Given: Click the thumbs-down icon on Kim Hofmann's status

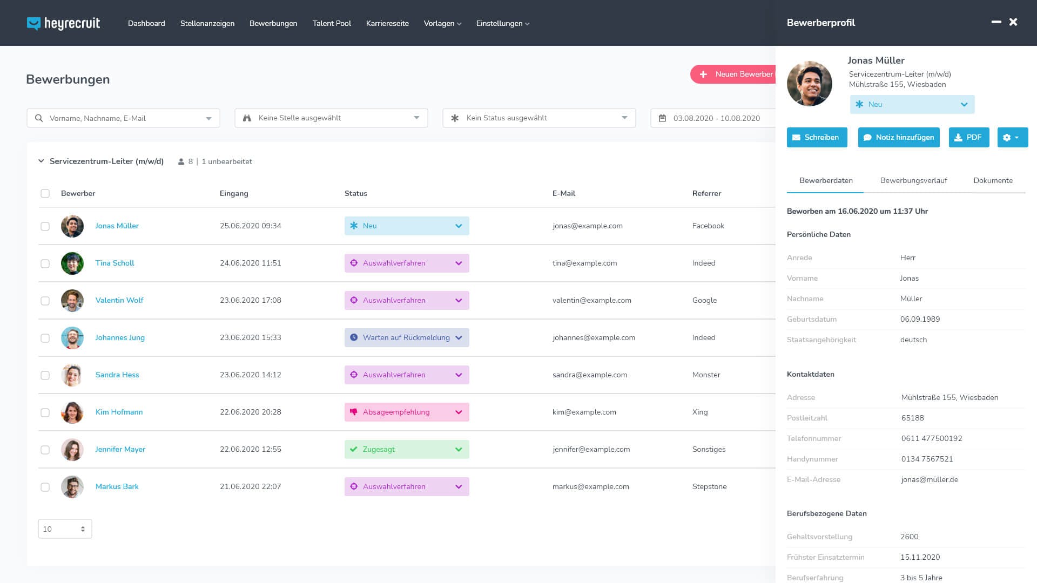Looking at the screenshot, I should coord(354,412).
